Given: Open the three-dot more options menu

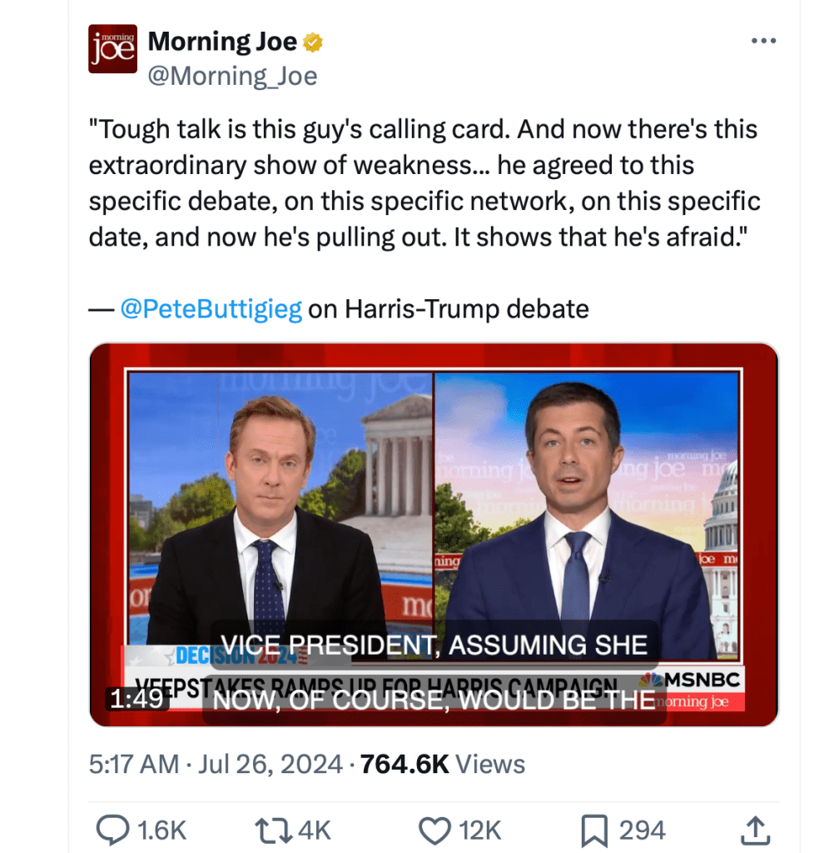Looking at the screenshot, I should pos(762,42).
